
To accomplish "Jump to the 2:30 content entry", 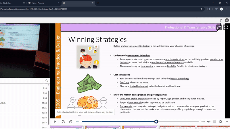I will click(45, 93).
